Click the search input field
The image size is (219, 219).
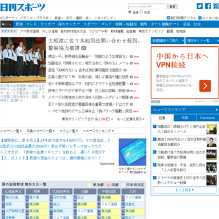click(x=147, y=7)
